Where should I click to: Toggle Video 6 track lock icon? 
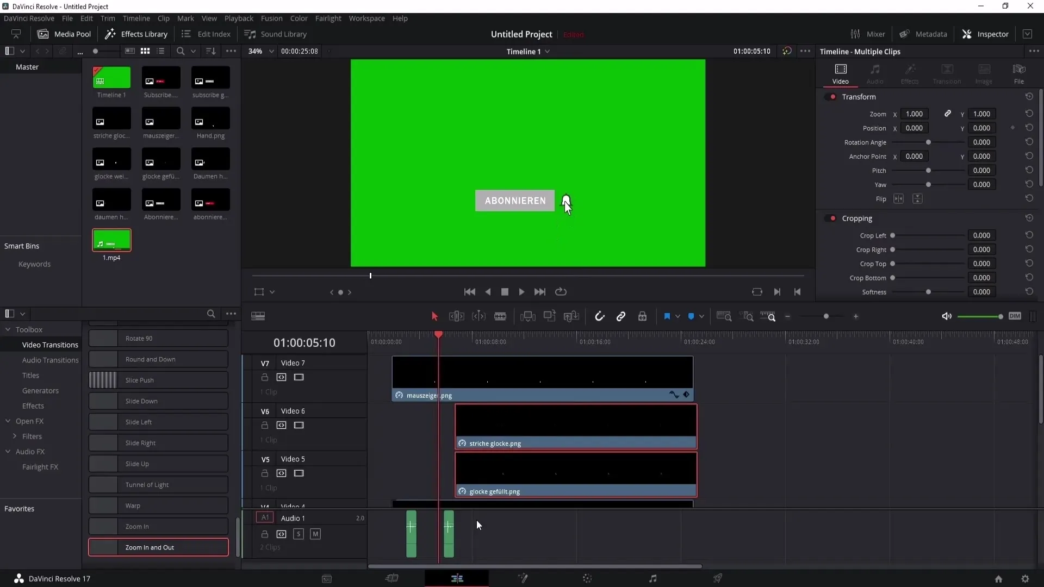pos(265,425)
